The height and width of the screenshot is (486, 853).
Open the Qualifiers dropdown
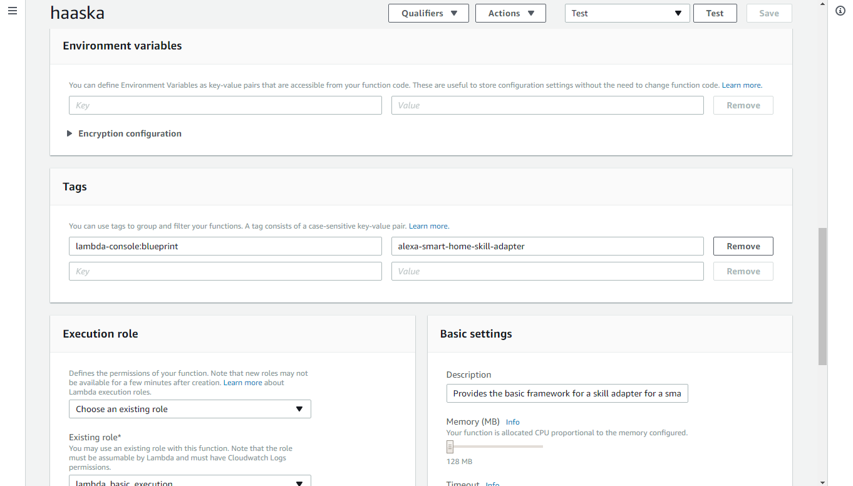428,13
